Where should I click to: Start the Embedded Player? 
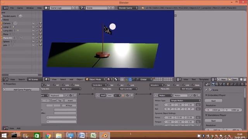pos(214,101)
